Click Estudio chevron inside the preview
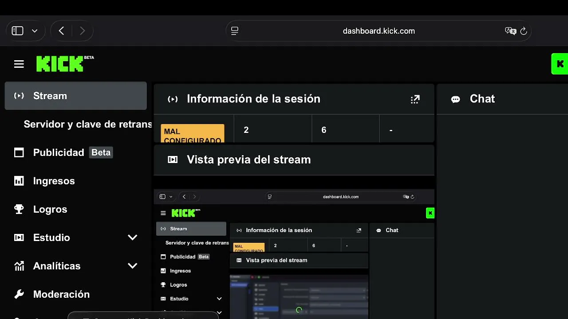This screenshot has width=568, height=319. [219, 299]
